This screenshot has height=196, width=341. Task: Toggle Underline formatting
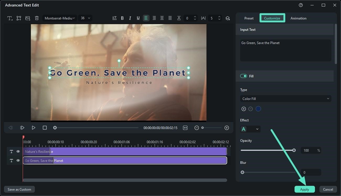tap(138, 18)
